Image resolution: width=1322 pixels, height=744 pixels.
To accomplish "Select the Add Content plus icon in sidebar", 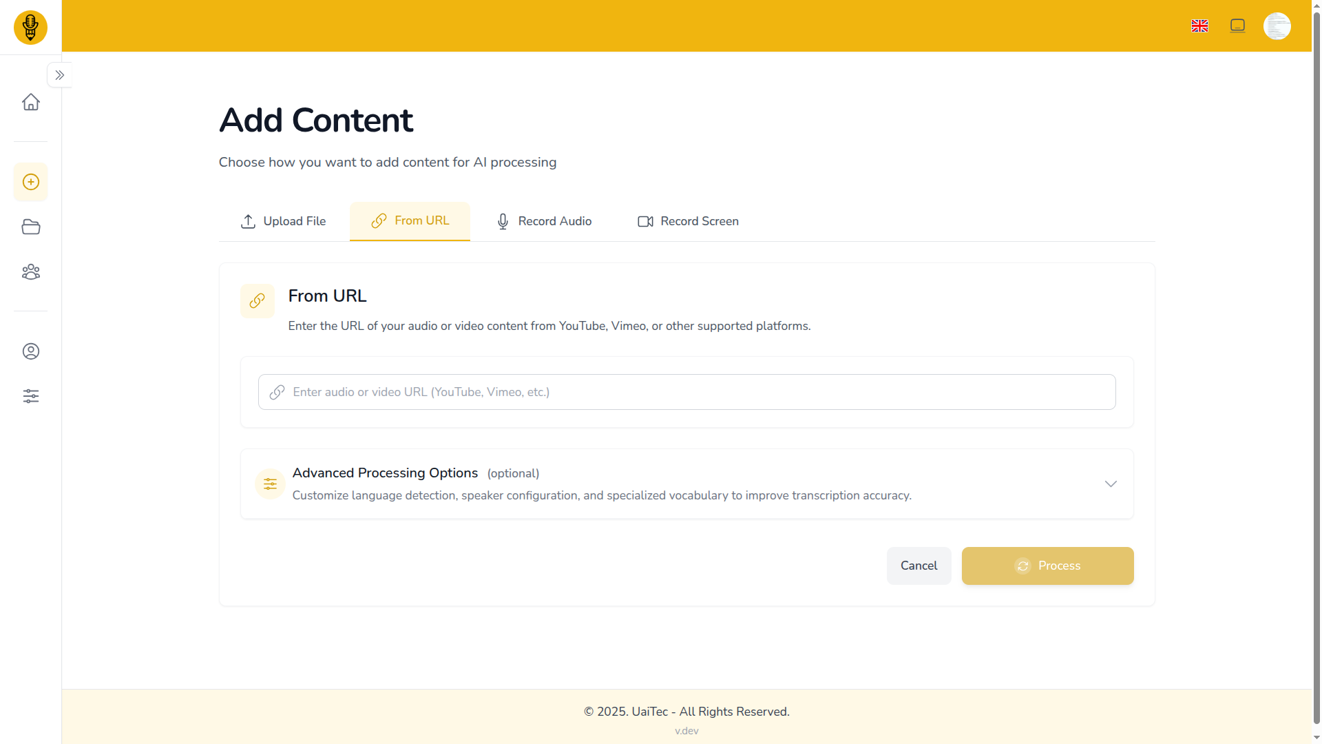I will (31, 182).
